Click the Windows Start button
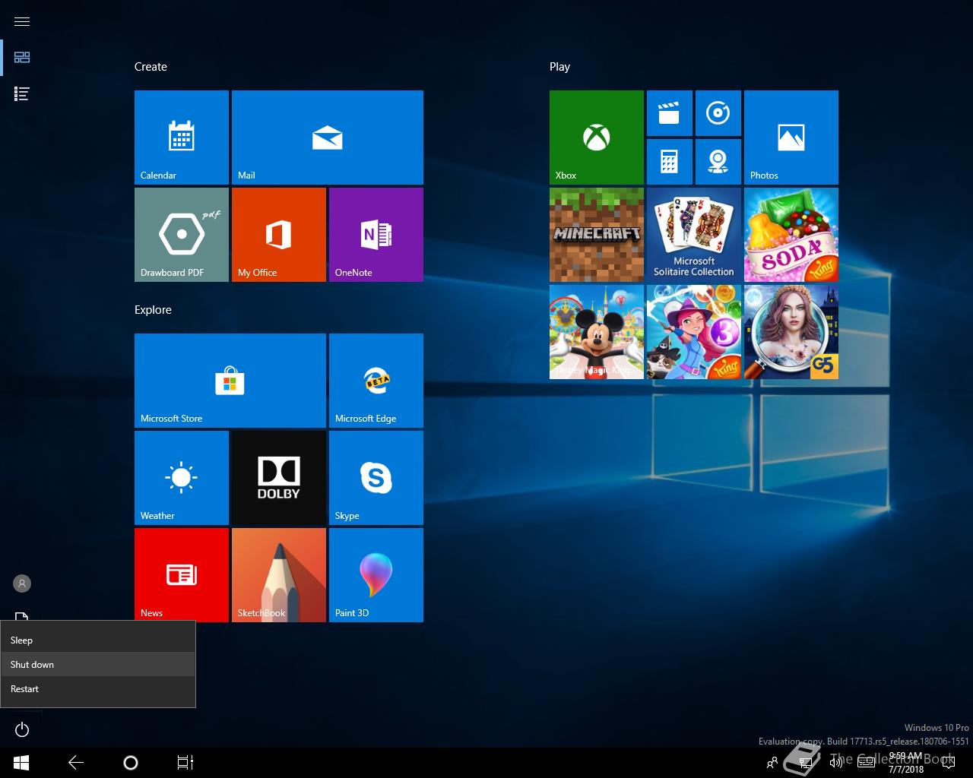The width and height of the screenshot is (973, 778). pos(21,763)
